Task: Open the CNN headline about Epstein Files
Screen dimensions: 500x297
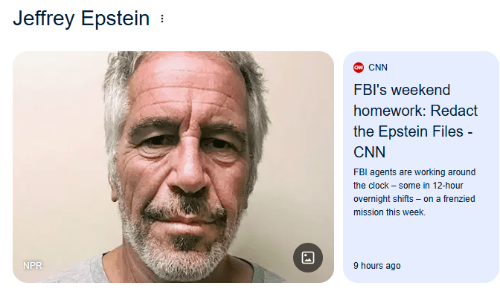Action: point(415,121)
